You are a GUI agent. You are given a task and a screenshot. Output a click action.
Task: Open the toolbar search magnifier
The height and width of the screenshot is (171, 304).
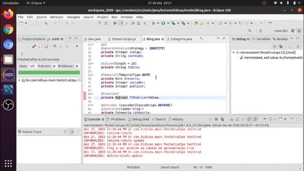250,31
